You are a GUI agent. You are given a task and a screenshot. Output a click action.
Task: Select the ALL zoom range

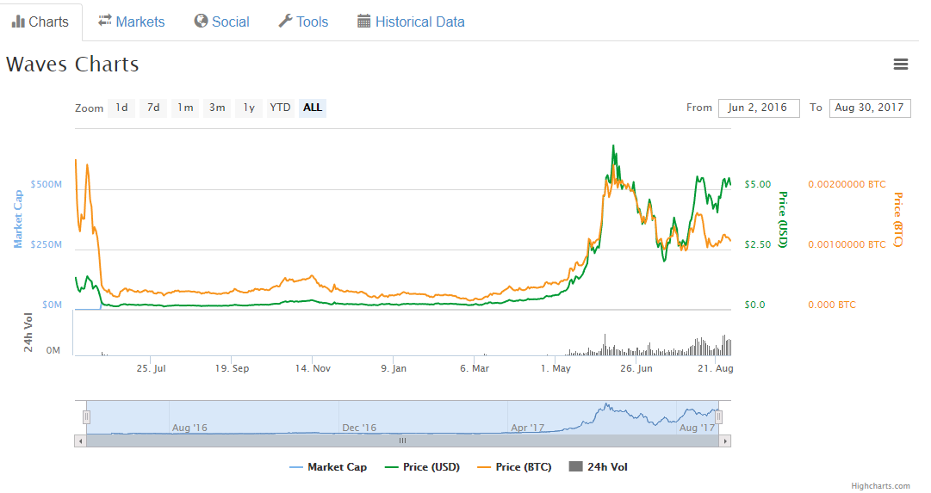313,108
